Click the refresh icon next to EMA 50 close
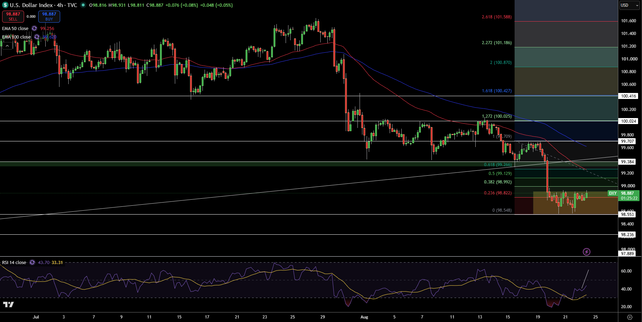 [x=34, y=28]
